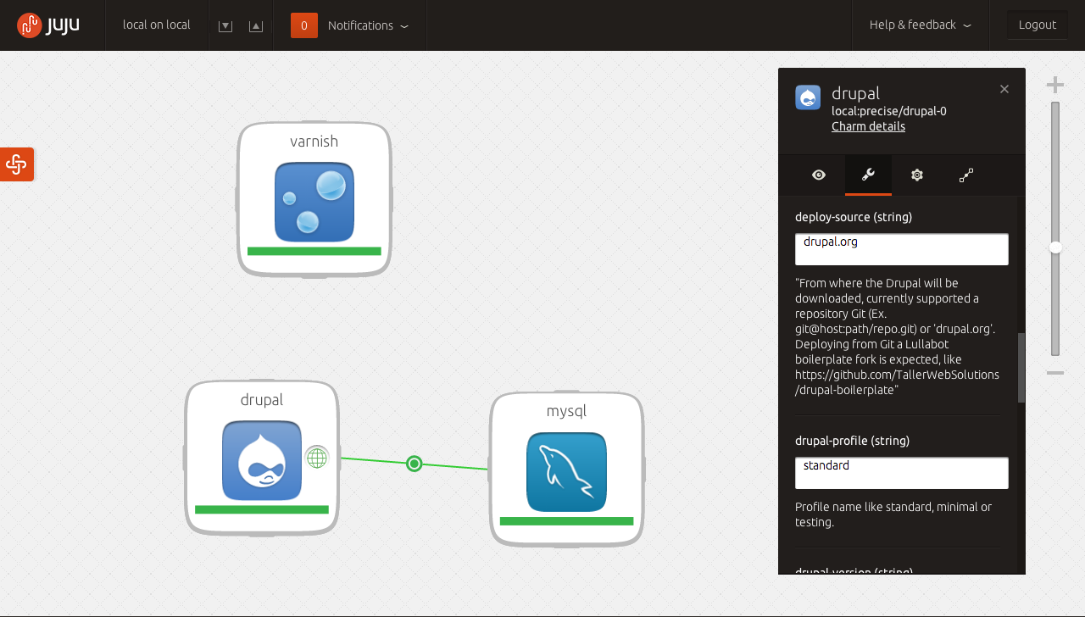Click the drupal green status bar
The height and width of the screenshot is (617, 1085).
point(262,509)
